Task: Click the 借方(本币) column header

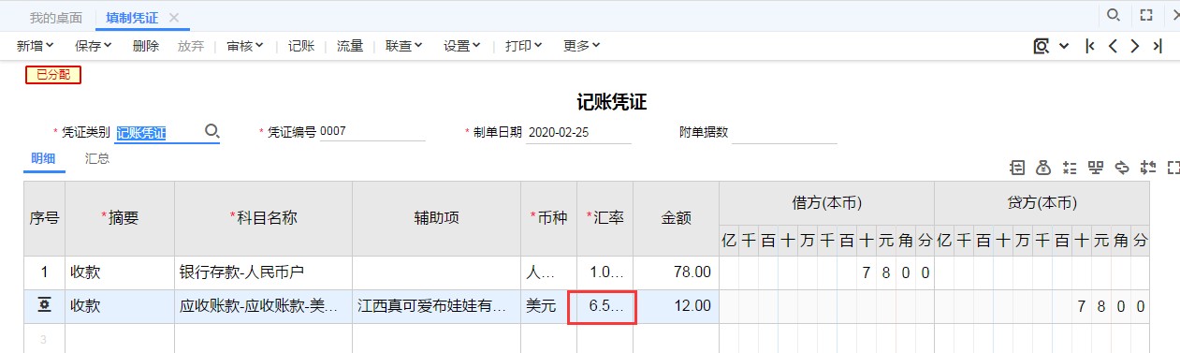Action: [x=826, y=202]
